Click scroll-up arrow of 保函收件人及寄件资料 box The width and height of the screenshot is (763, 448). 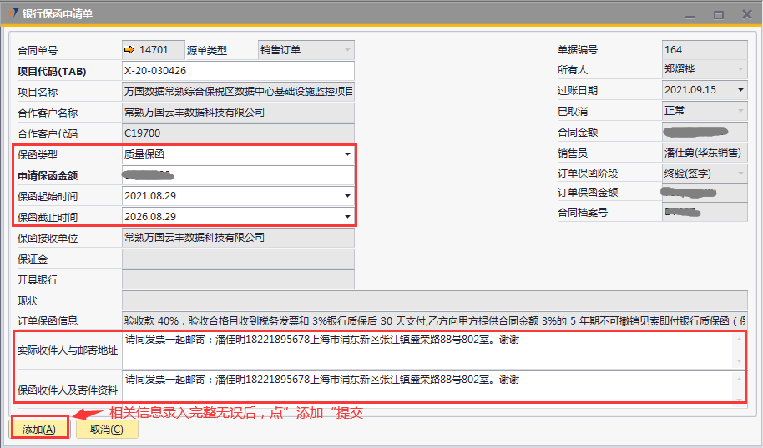pyautogui.click(x=738, y=379)
